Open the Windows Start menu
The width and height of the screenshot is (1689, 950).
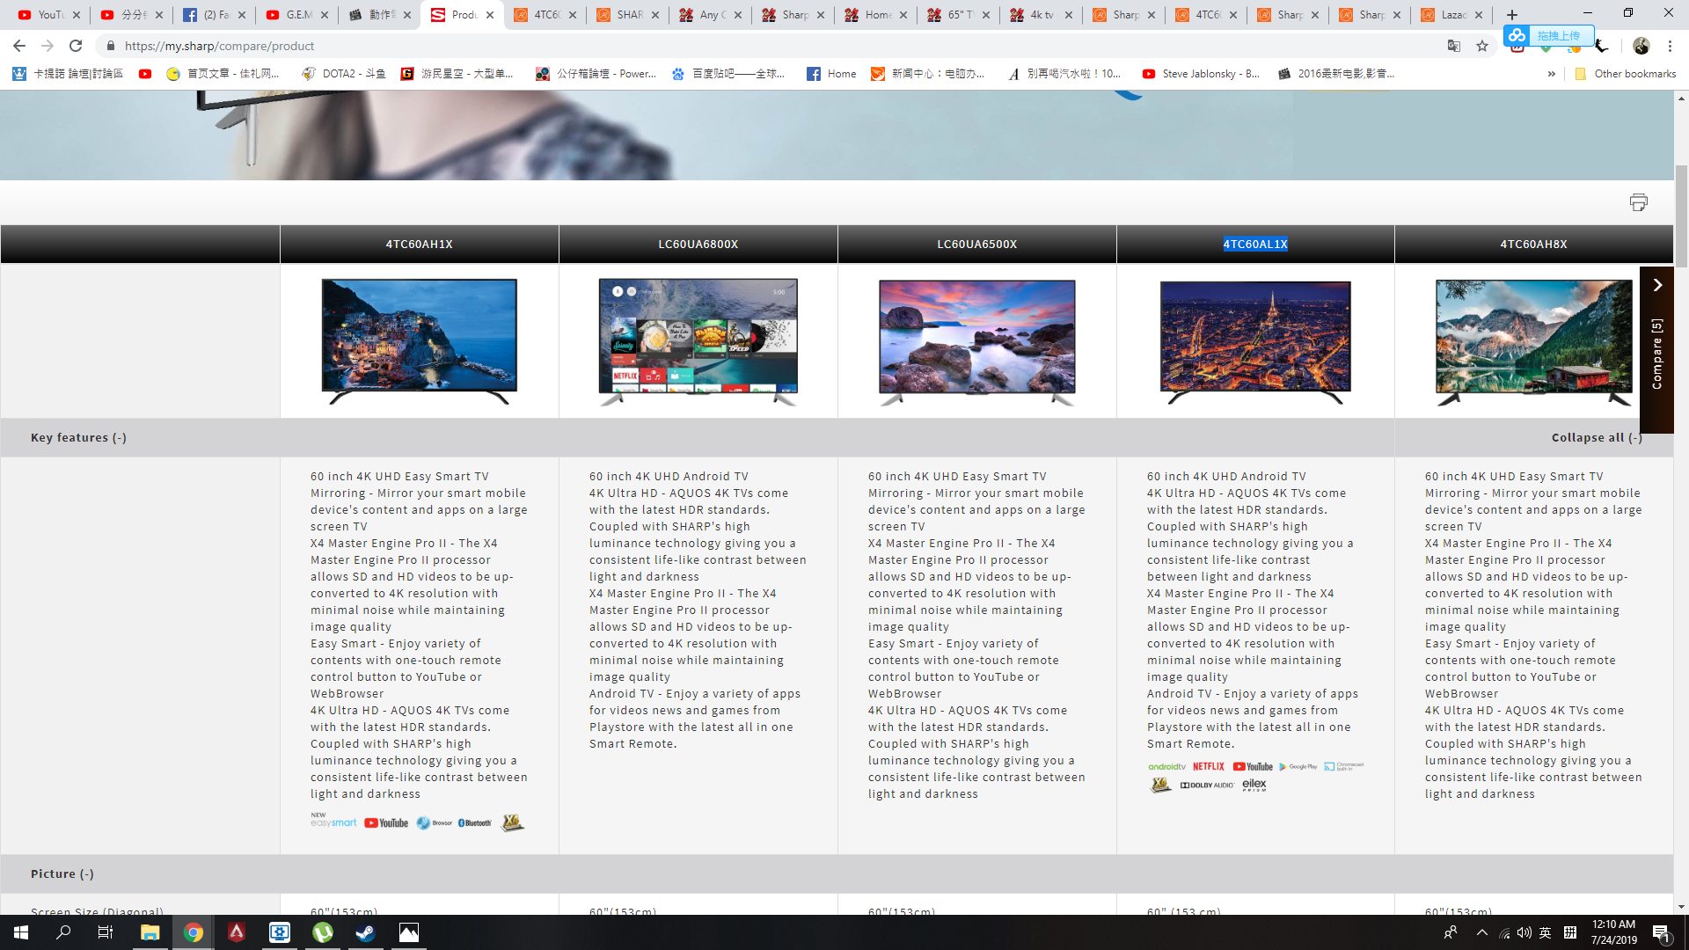(21, 932)
